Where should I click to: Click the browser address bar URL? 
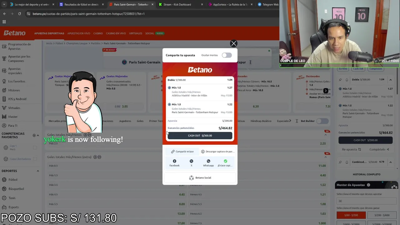click(x=88, y=14)
